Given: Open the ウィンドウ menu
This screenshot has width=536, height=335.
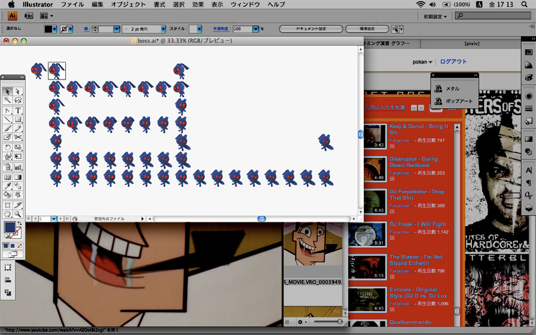Looking at the screenshot, I should pos(245,4).
